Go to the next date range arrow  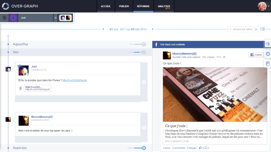pos(153,29)
